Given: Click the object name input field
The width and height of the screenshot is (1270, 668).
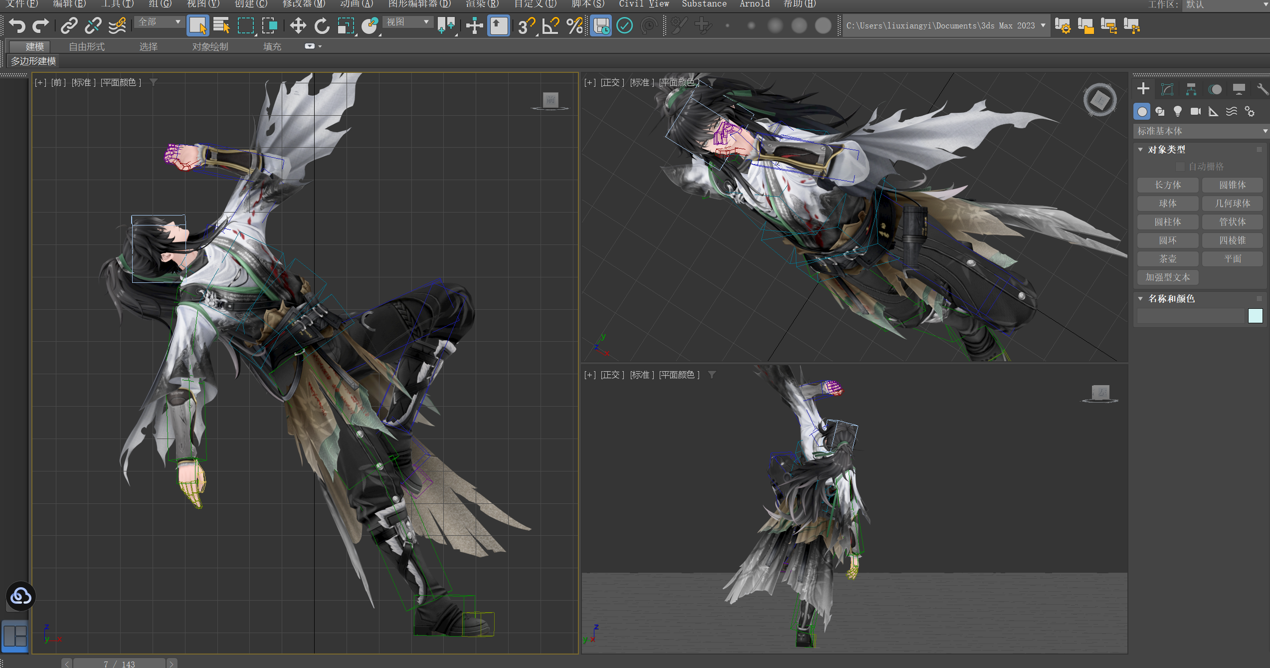Looking at the screenshot, I should pyautogui.click(x=1191, y=316).
